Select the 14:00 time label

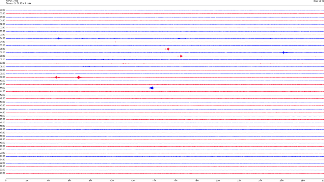(x=2, y=109)
